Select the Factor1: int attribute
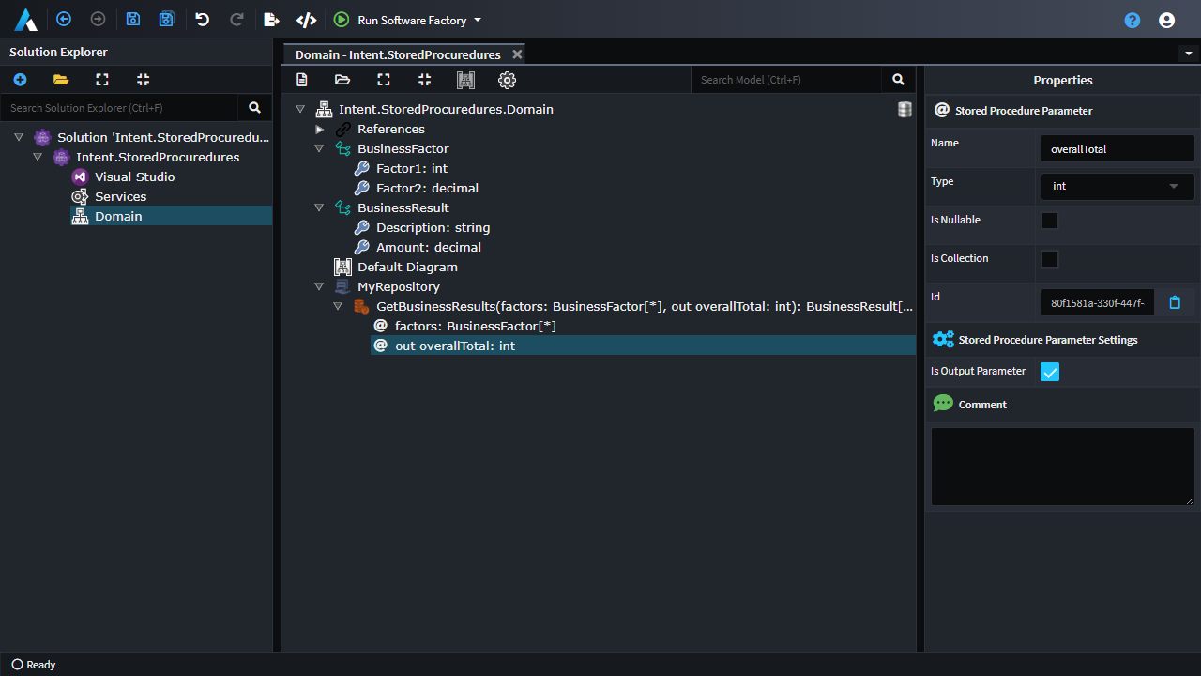 (412, 168)
